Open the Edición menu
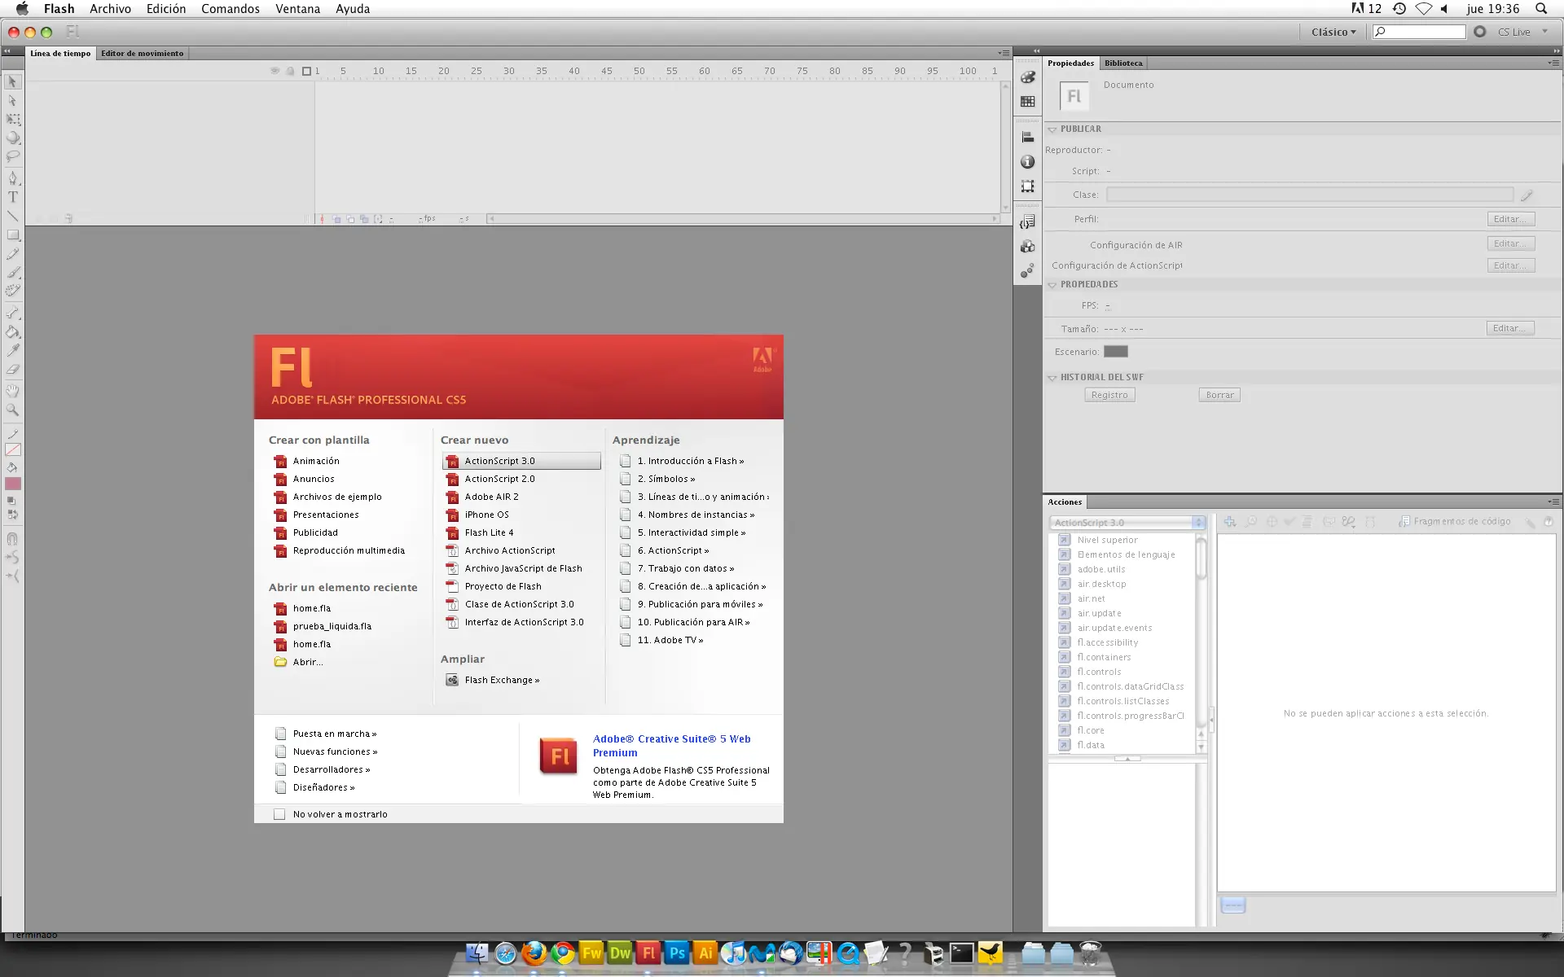The image size is (1564, 977). click(166, 9)
